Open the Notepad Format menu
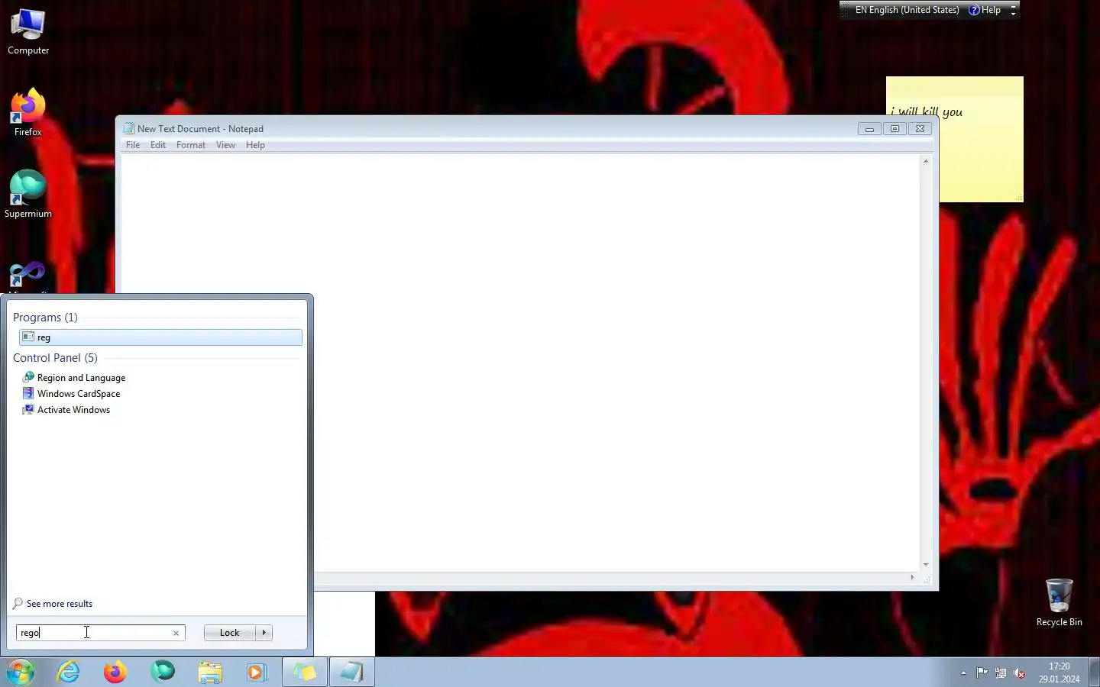Image resolution: width=1100 pixels, height=687 pixels. coord(191,145)
